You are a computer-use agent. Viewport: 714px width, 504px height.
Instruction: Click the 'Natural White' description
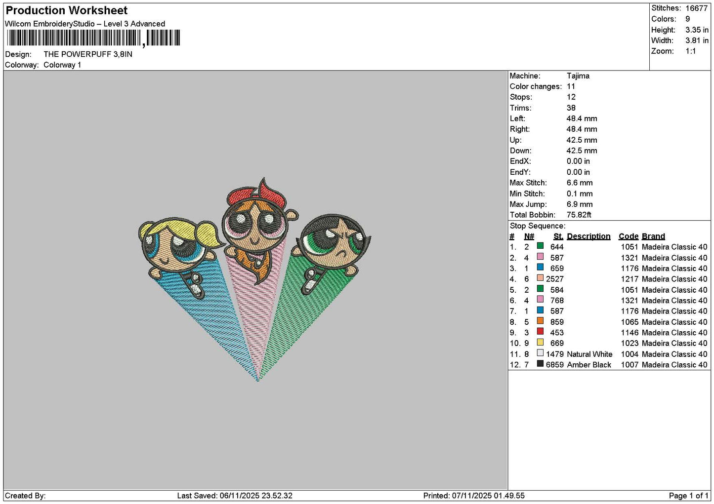590,354
